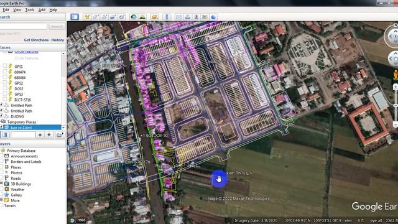Collapse the Layers panel header
Image resolution: width=398 pixels, height=224 pixels.
click(33, 144)
